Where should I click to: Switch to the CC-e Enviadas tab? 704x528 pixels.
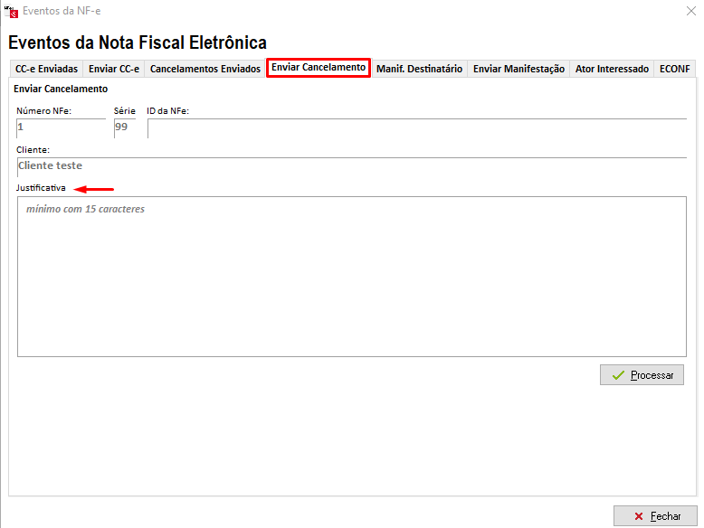click(46, 69)
